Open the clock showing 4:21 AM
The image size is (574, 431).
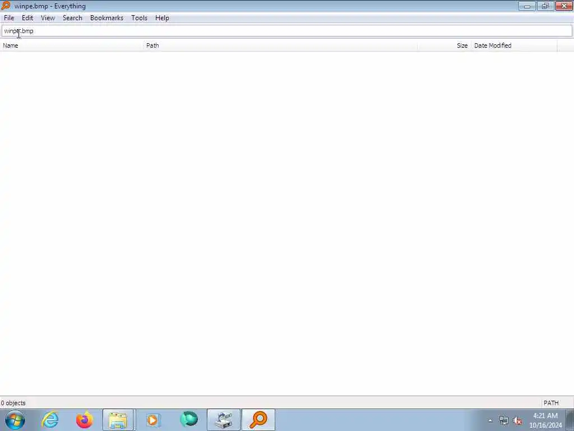tap(545, 420)
